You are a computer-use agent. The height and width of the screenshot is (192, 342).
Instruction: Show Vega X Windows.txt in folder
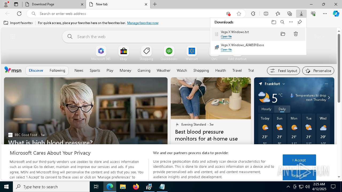283,34
